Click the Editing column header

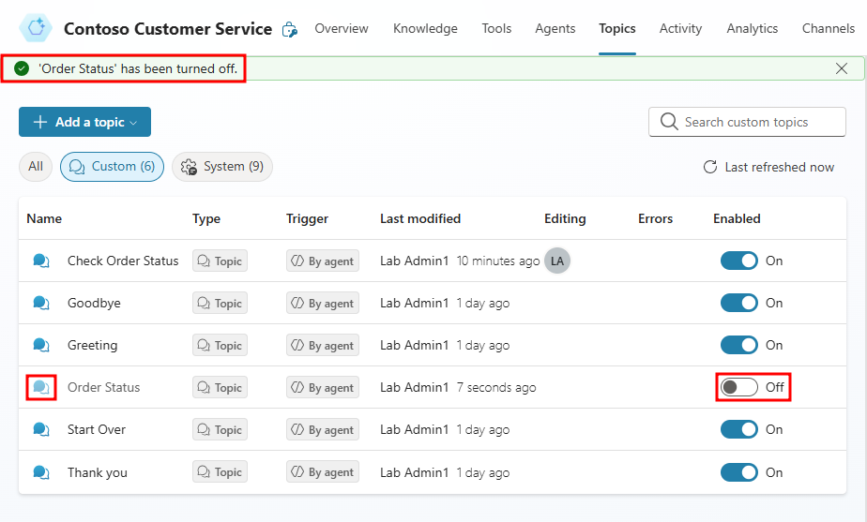point(565,218)
